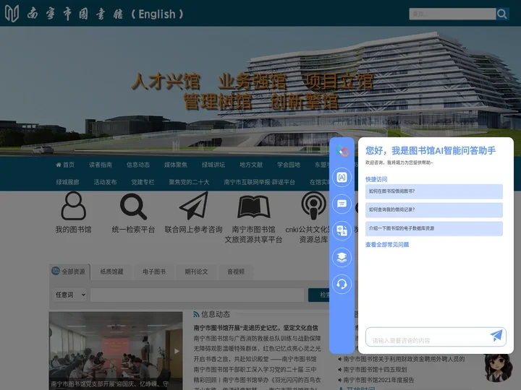Click 查看全部常见问题 link
Image resolution: width=521 pixels, height=390 pixels.
[x=387, y=245]
